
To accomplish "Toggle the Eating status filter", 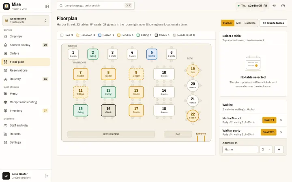I will click(144, 35).
